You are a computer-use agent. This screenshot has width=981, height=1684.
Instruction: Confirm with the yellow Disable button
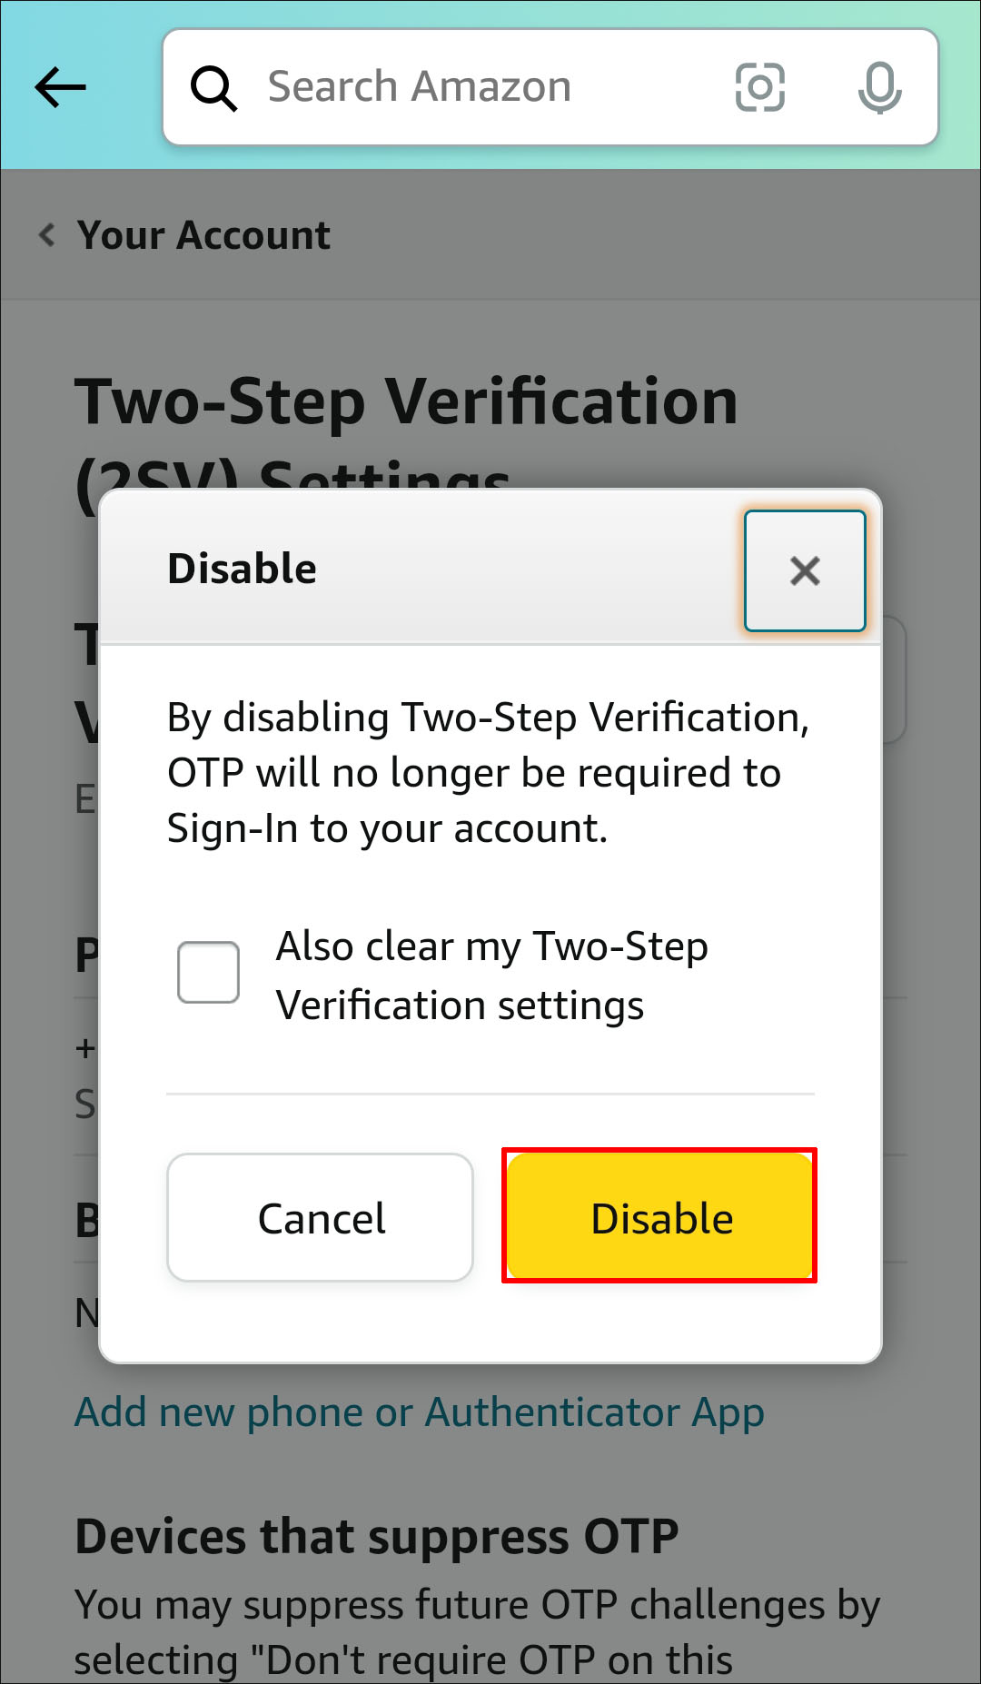660,1217
